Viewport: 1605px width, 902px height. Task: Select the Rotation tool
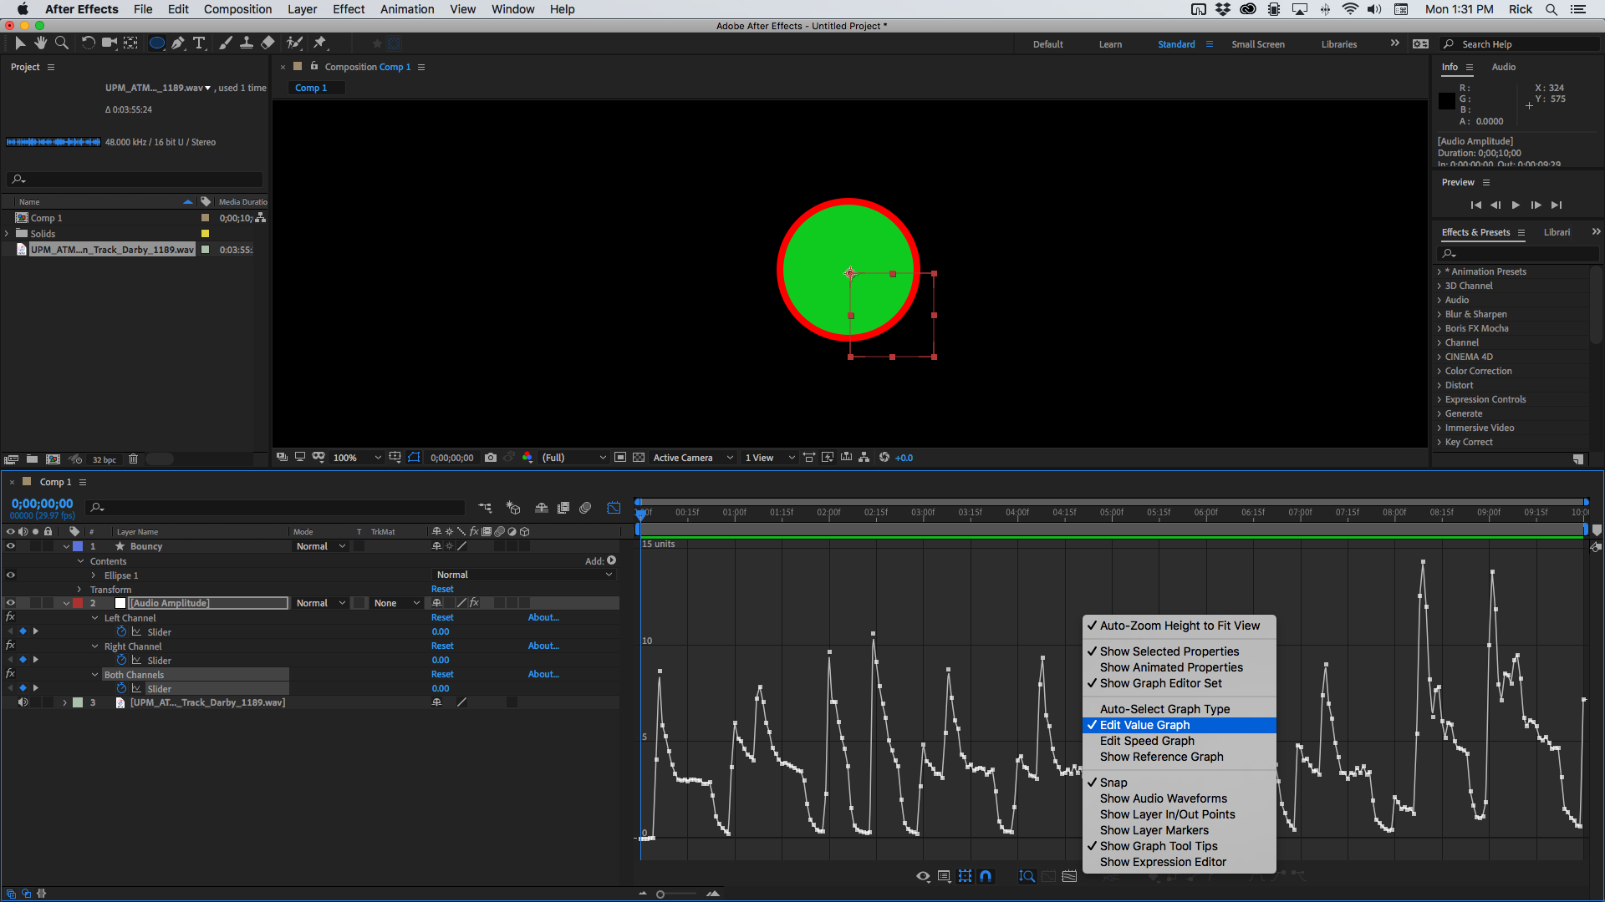(x=88, y=43)
